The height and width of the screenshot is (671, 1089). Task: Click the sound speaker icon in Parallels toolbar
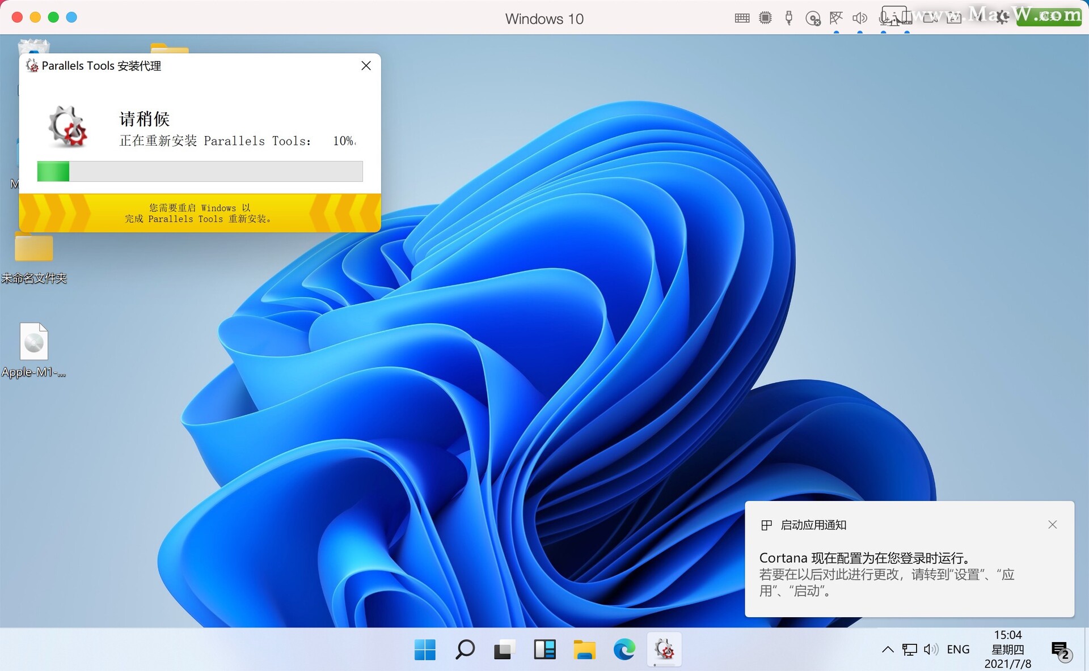tap(859, 18)
